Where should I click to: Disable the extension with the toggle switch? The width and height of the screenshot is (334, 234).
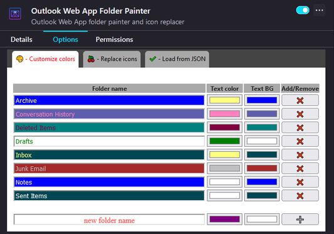tap(303, 10)
